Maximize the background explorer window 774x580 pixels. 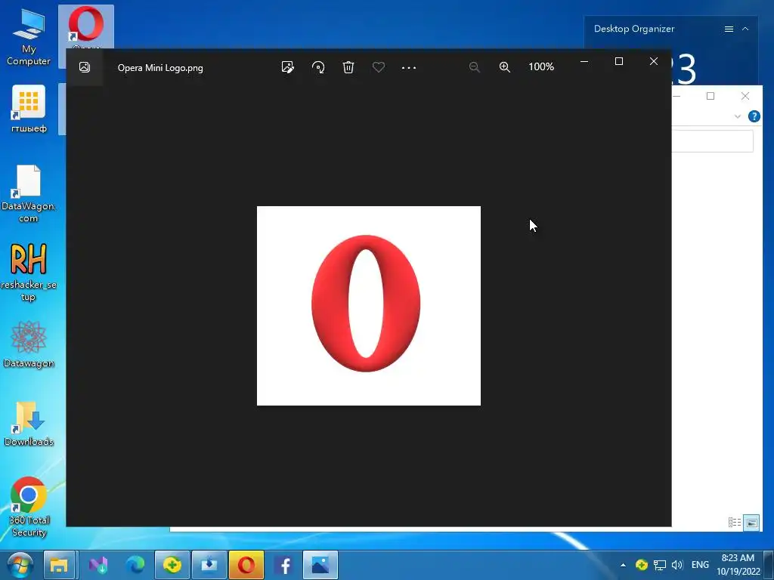[711, 96]
